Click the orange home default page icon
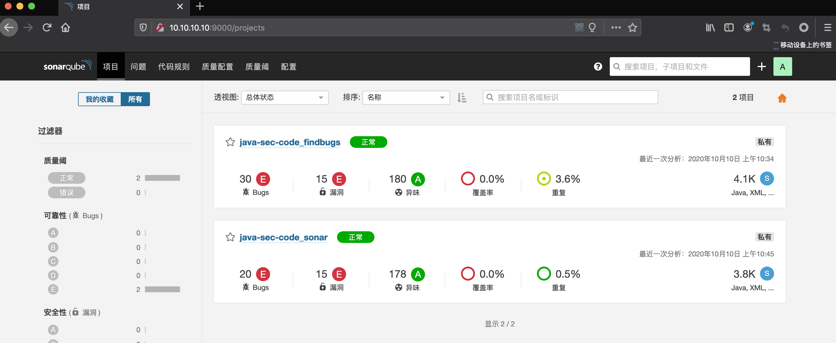Viewport: 836px width, 343px height. click(x=782, y=98)
